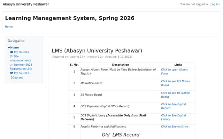
Task: Click the 'Description' column header
Action: tap(121, 65)
